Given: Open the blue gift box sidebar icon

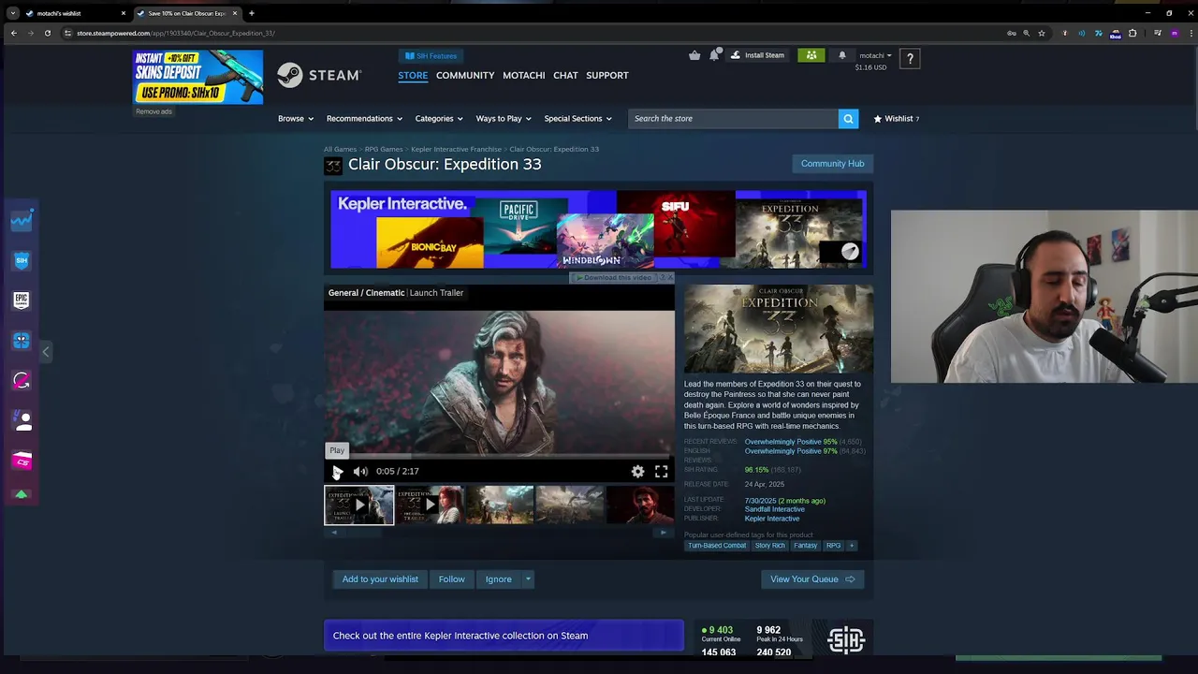Looking at the screenshot, I should coord(22,341).
